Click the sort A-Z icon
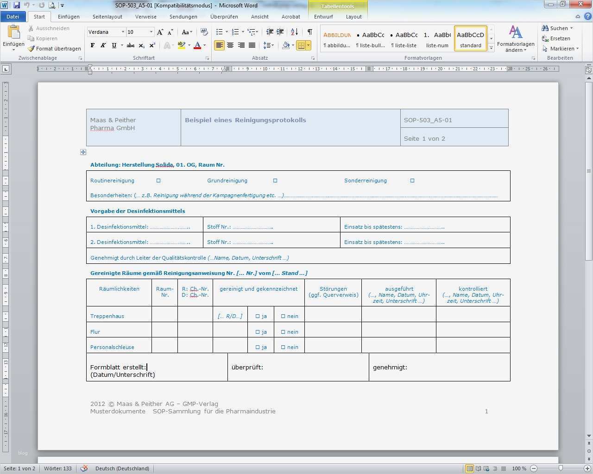 (x=294, y=32)
